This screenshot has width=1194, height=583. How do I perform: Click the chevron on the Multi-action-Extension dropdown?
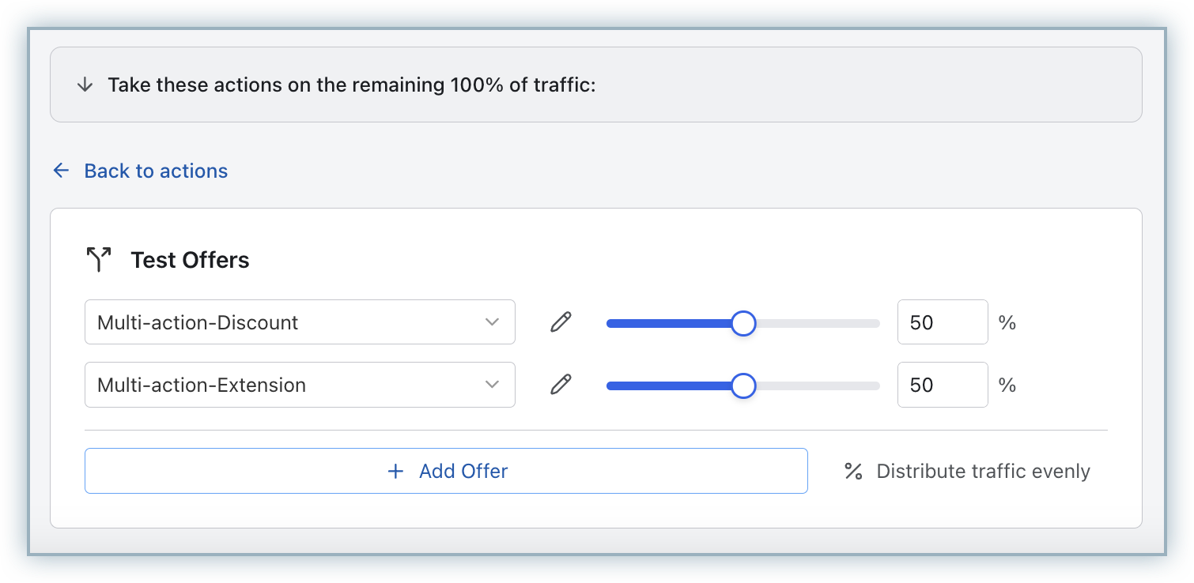[492, 385]
